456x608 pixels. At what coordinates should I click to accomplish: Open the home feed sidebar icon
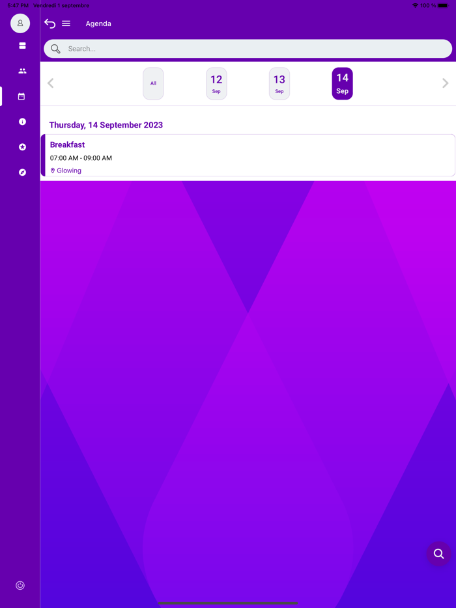[x=23, y=46]
